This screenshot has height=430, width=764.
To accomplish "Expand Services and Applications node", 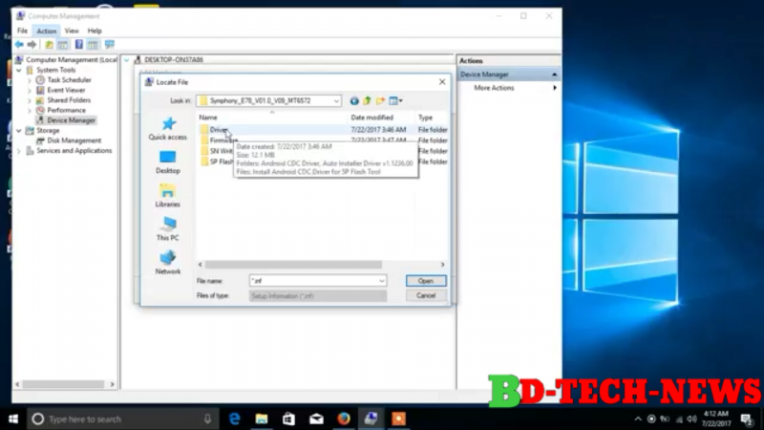I will [19, 151].
